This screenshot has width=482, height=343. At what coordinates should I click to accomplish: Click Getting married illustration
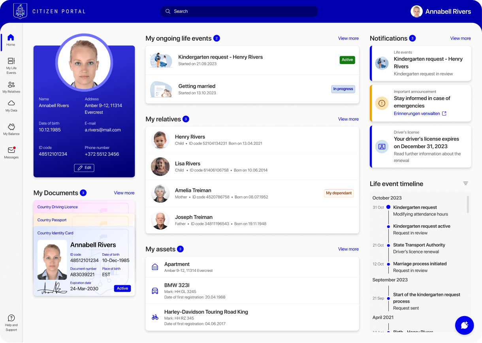[x=161, y=89]
